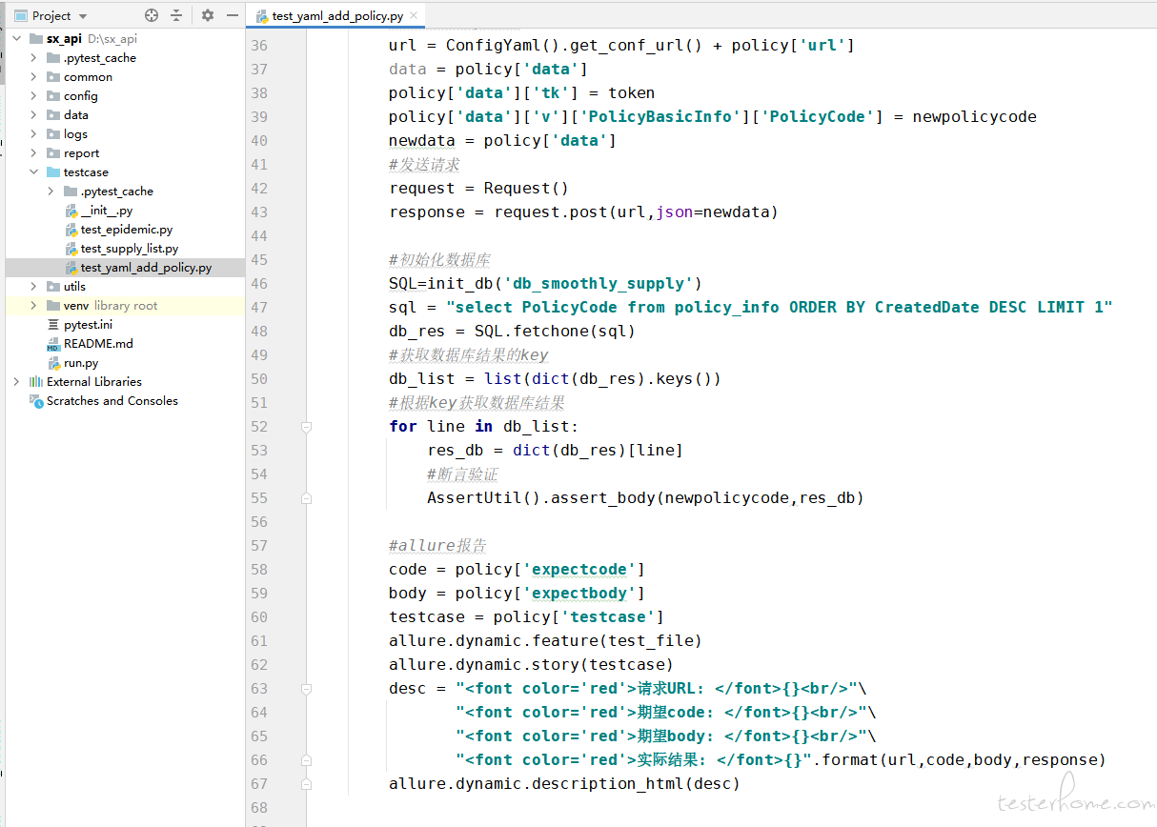Click the pytest.ini file icon

pyautogui.click(x=54, y=325)
